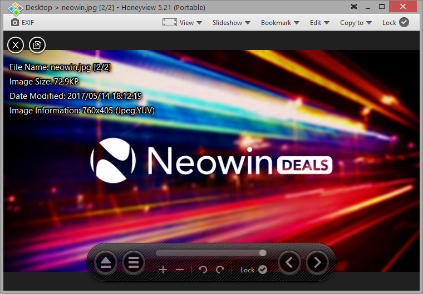Click the Image Information 760x405 text
This screenshot has height=294, width=423.
pos(82,111)
